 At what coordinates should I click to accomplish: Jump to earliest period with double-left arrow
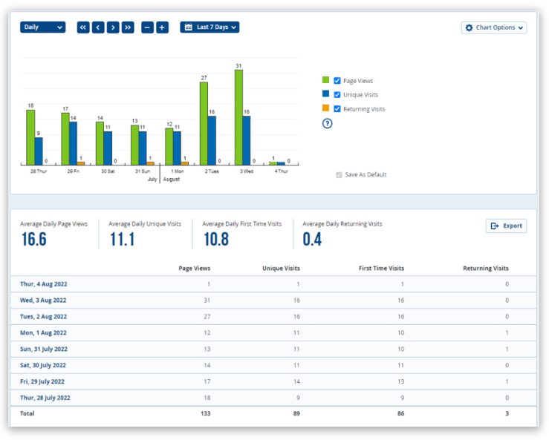(83, 27)
